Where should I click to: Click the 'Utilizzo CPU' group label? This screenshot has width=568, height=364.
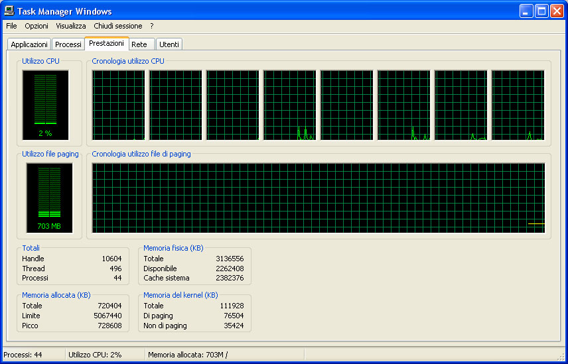40,61
